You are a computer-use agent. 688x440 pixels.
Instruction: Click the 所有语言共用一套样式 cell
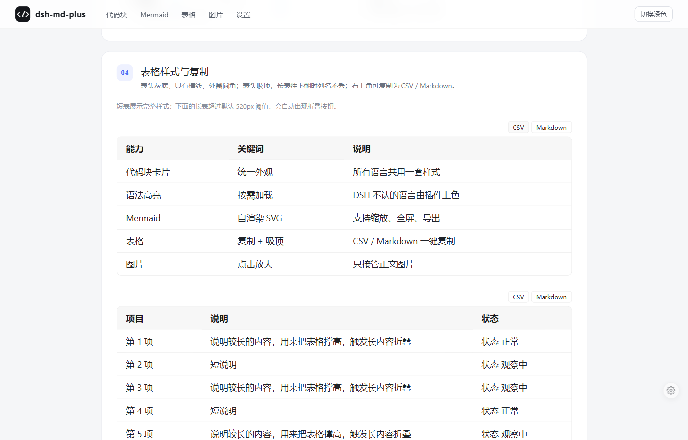coord(458,172)
